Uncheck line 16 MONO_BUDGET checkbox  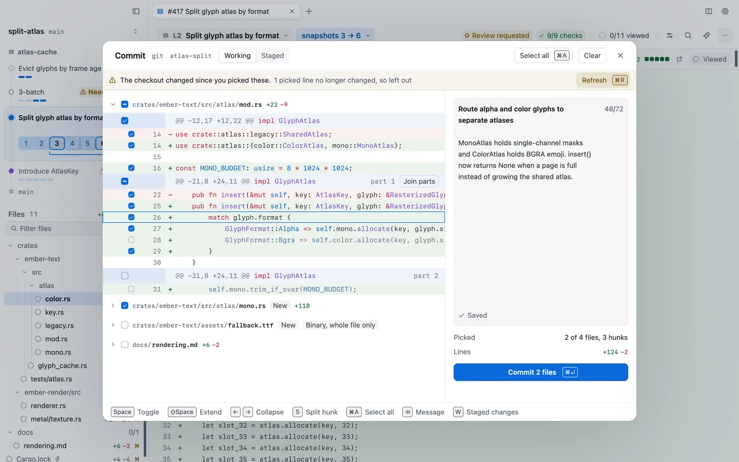[131, 168]
